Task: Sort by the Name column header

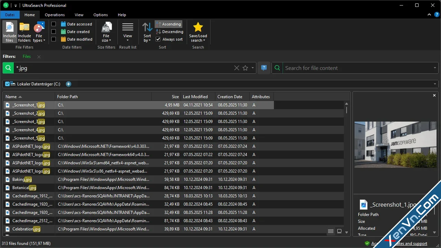Action: (29, 97)
